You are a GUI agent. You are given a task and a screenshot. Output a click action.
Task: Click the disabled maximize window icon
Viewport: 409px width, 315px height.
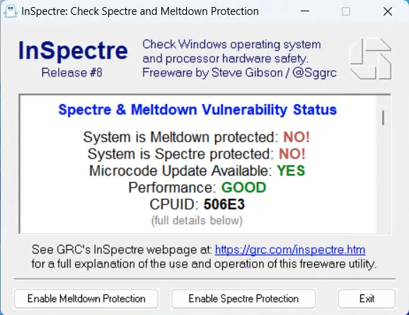tap(346, 11)
